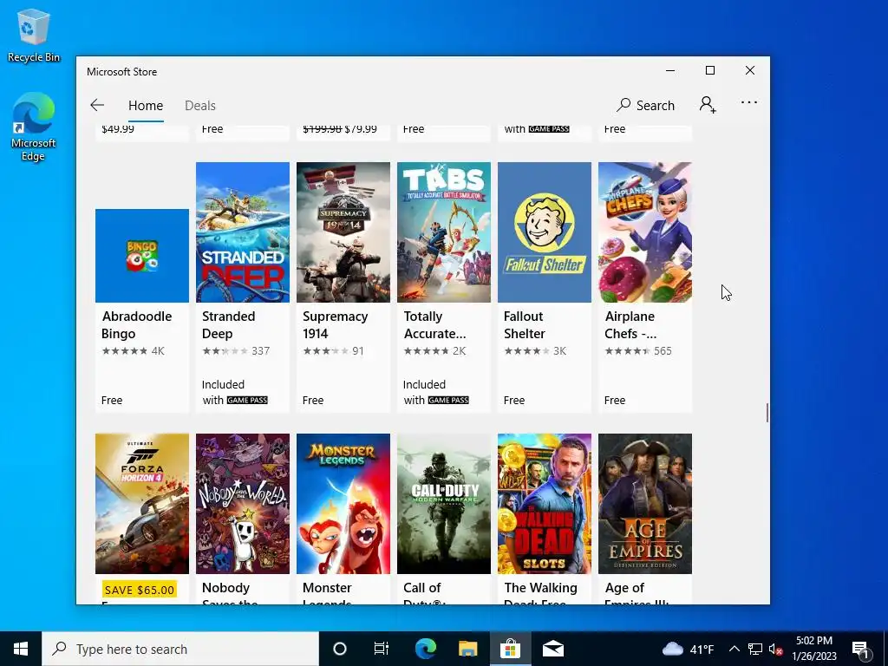Open the Recycle Bin desktop icon
This screenshot has height=666, width=888.
click(34, 36)
